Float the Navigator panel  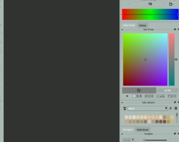point(175,134)
